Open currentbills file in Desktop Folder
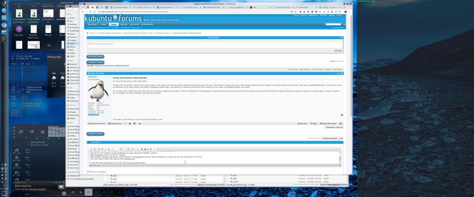 tap(48, 15)
